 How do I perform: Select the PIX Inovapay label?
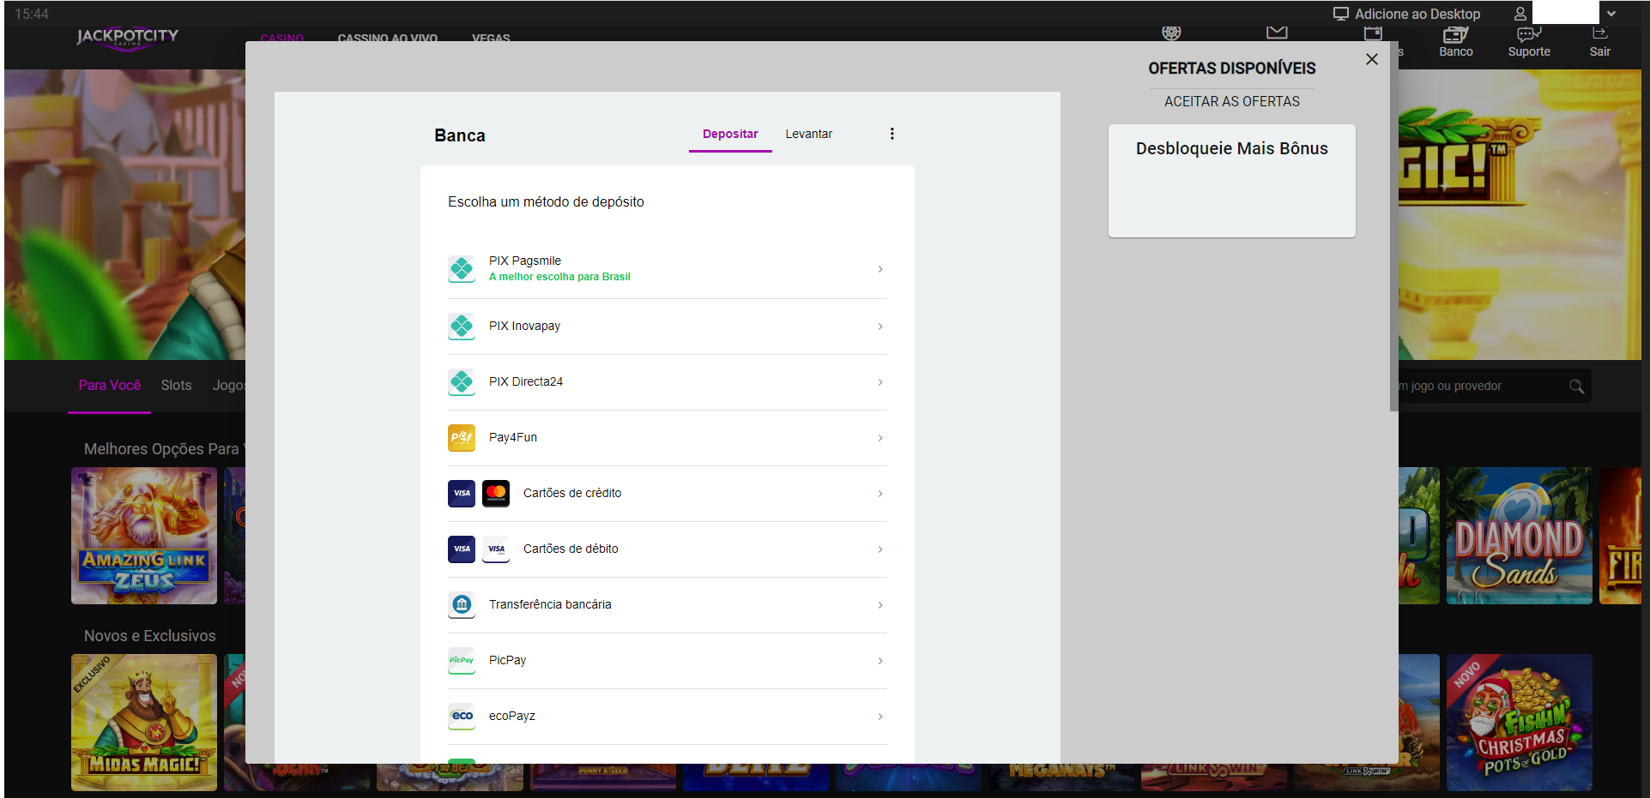[524, 327]
